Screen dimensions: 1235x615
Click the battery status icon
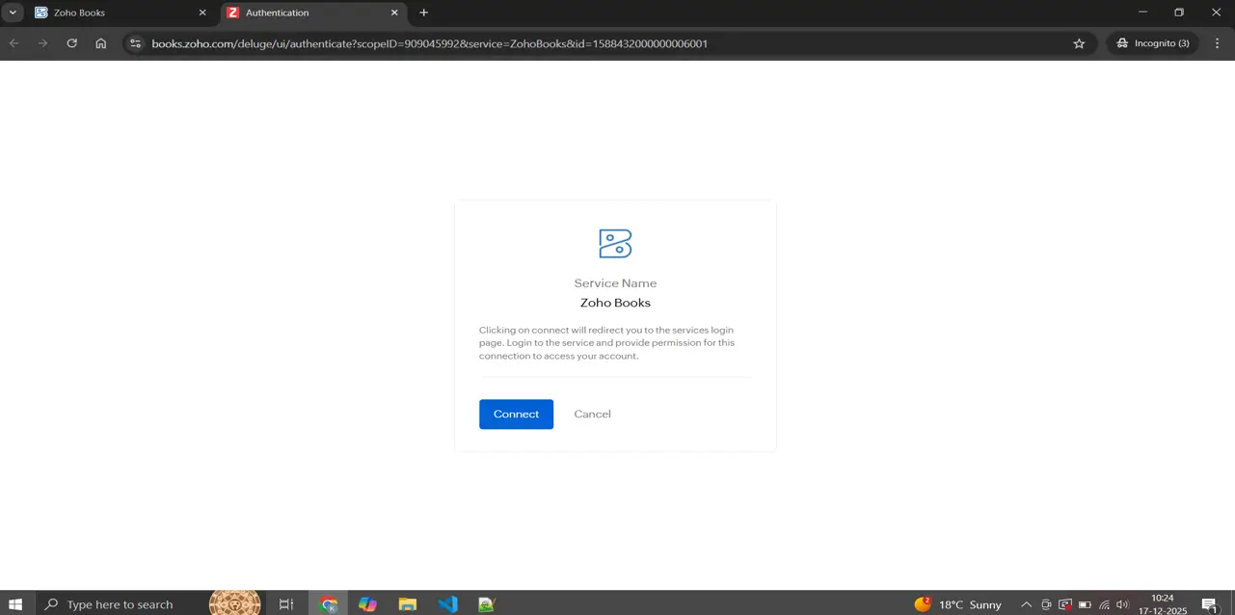point(1085,604)
